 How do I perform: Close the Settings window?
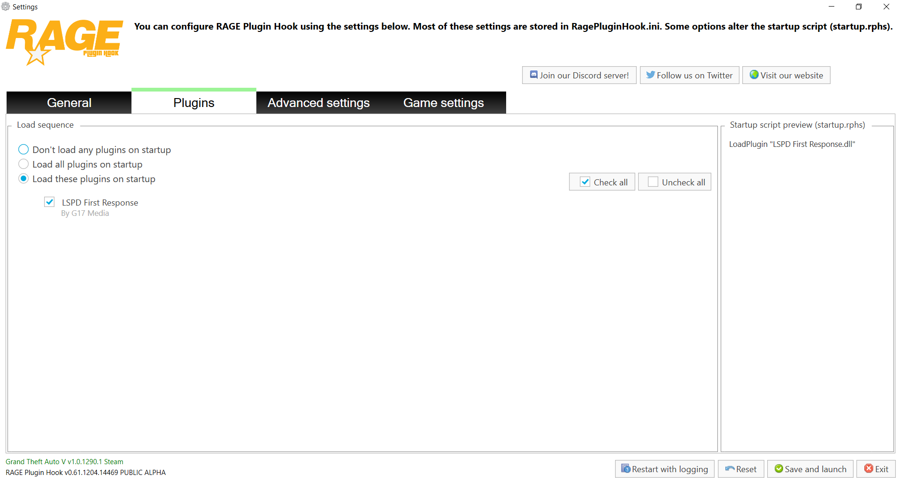coord(886,7)
